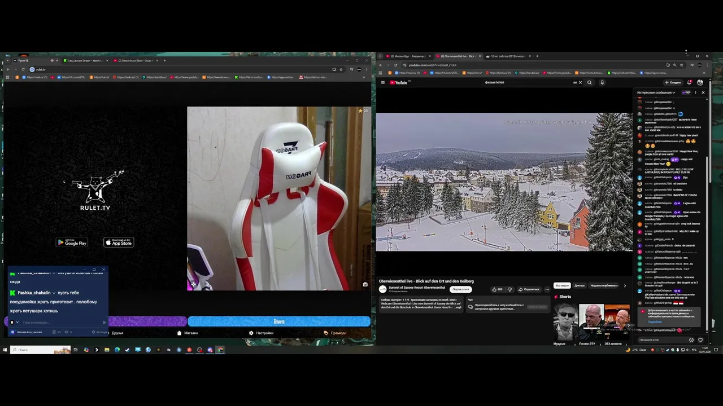Click the purple stop button on rulet.tv
The image size is (723, 406).
click(147, 321)
